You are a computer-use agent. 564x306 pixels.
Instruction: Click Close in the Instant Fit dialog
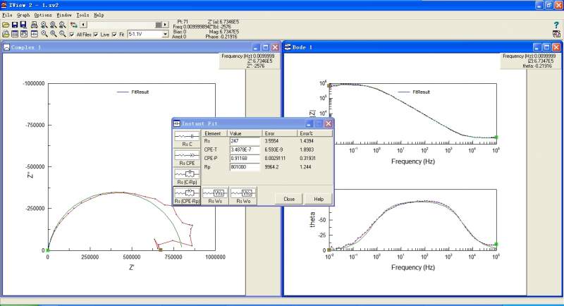pos(289,199)
